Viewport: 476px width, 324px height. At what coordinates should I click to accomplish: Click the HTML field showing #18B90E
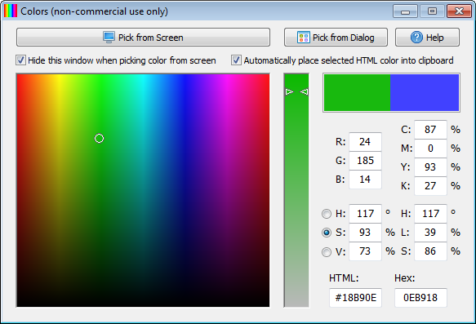pyautogui.click(x=355, y=298)
